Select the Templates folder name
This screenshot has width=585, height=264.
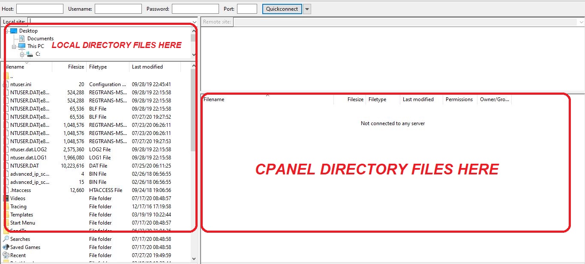[21, 215]
